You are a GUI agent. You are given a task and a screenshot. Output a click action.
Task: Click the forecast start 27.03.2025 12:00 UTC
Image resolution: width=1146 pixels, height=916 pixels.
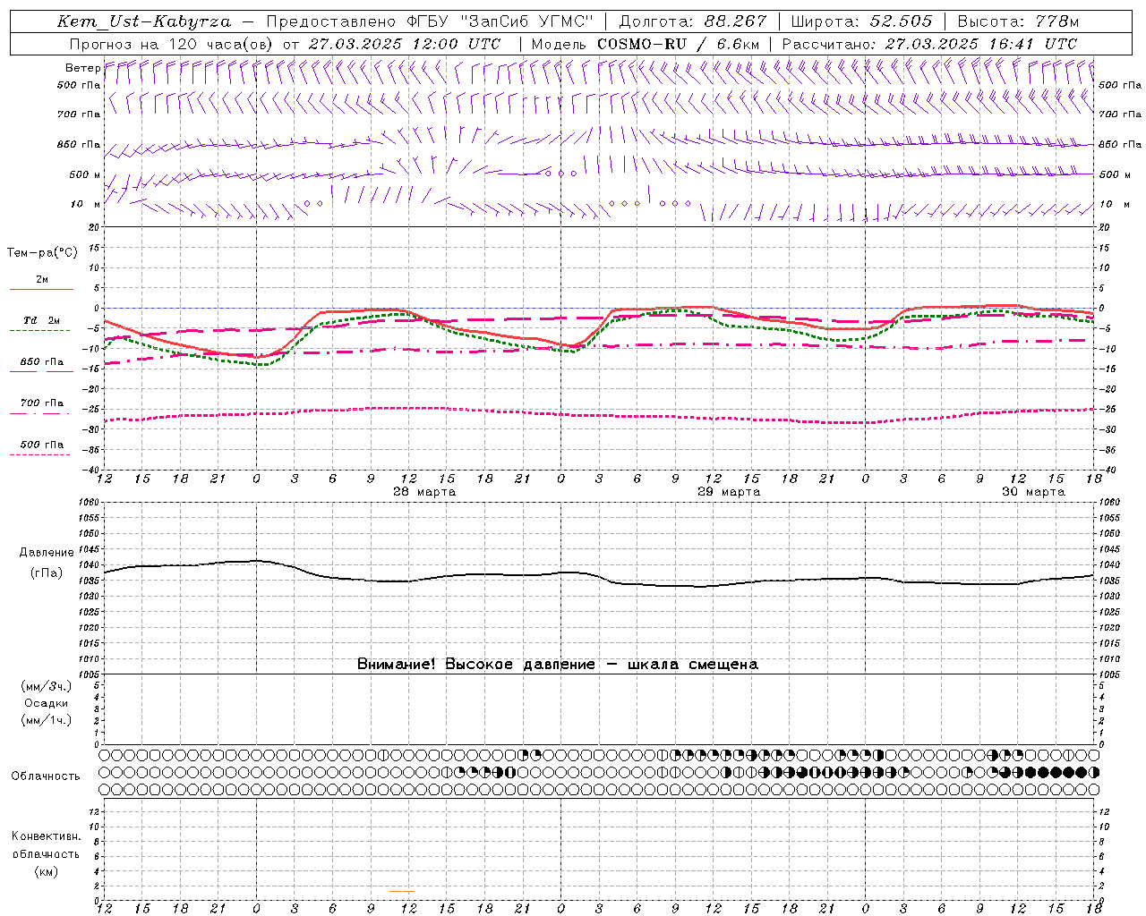pos(405,44)
